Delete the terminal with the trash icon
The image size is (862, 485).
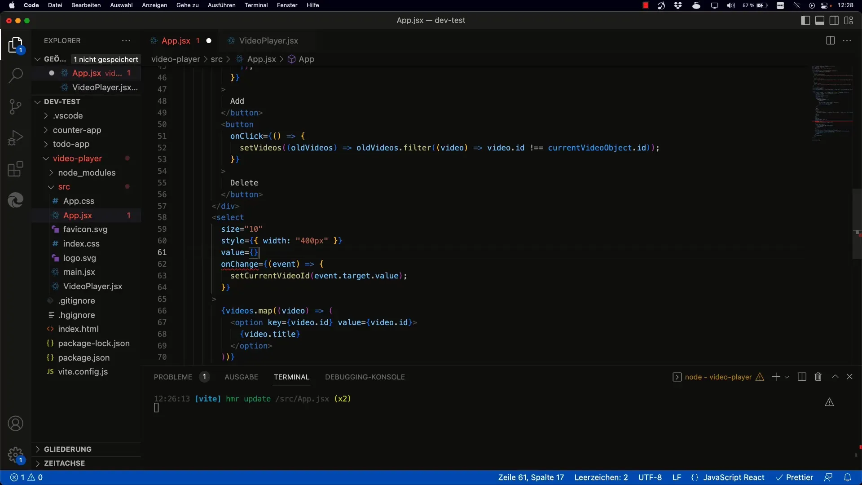click(x=818, y=377)
